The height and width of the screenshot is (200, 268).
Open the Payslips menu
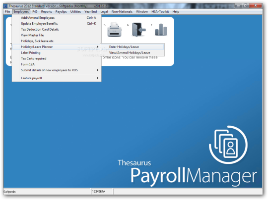point(61,11)
